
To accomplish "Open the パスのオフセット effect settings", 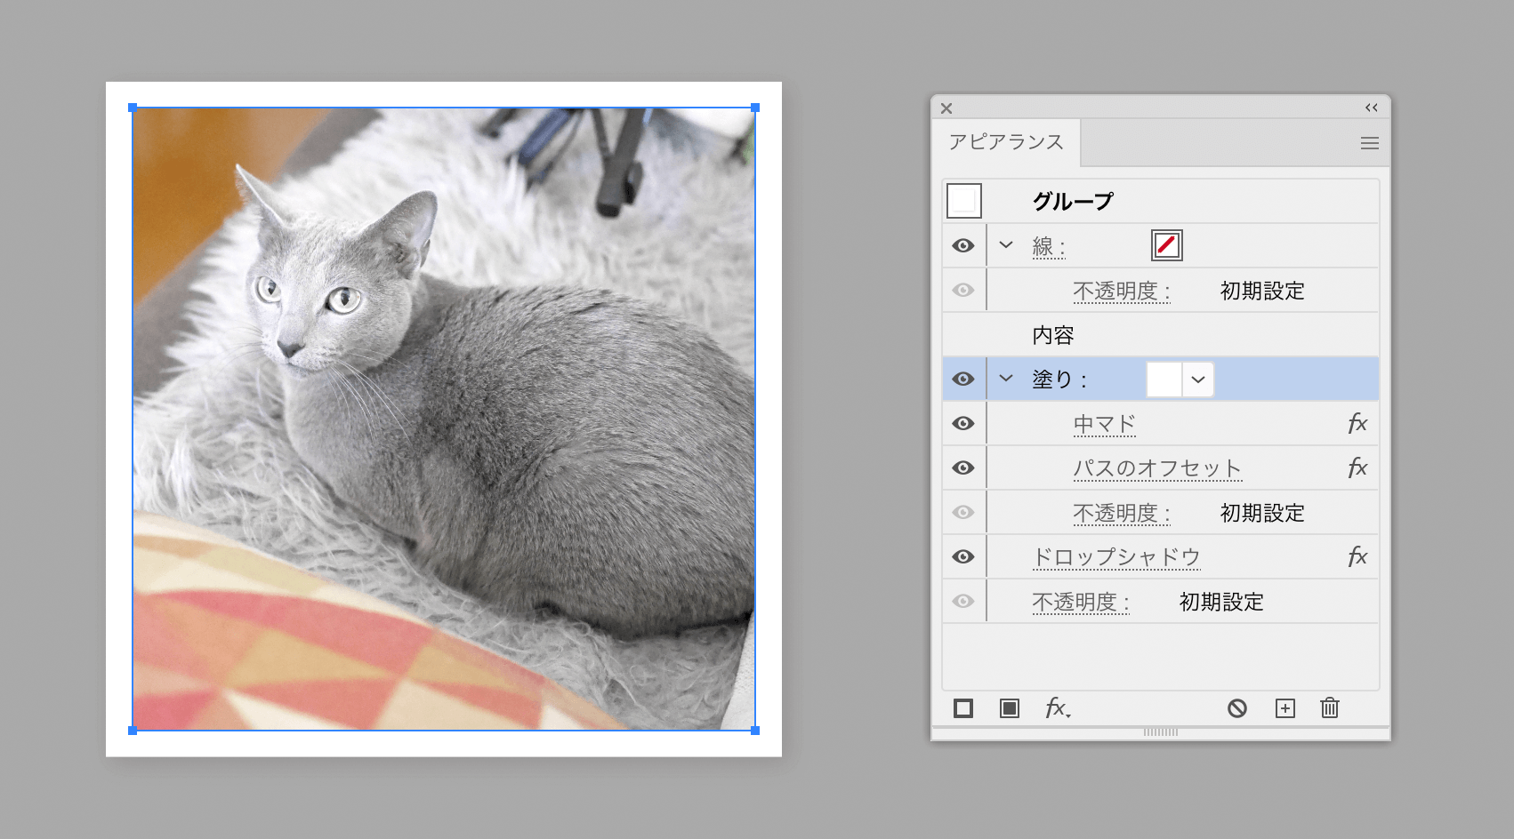I will (1156, 468).
